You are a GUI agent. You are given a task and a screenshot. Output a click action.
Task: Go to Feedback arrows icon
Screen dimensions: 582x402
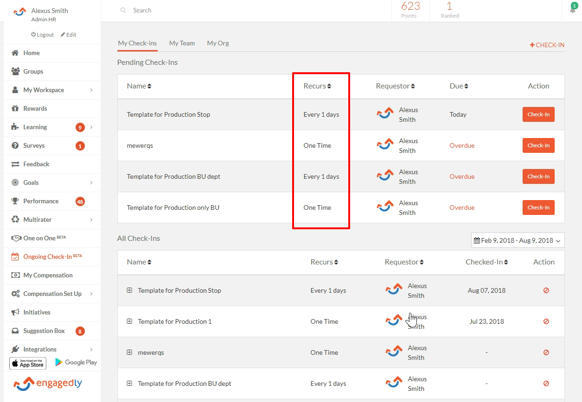point(15,164)
